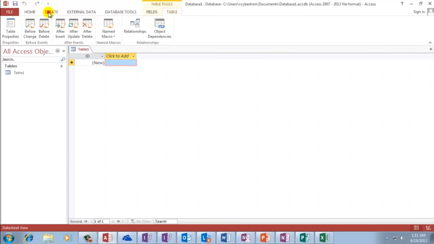Screen dimensions: 434x244
Task: Undo the last action
Action: point(24,4)
